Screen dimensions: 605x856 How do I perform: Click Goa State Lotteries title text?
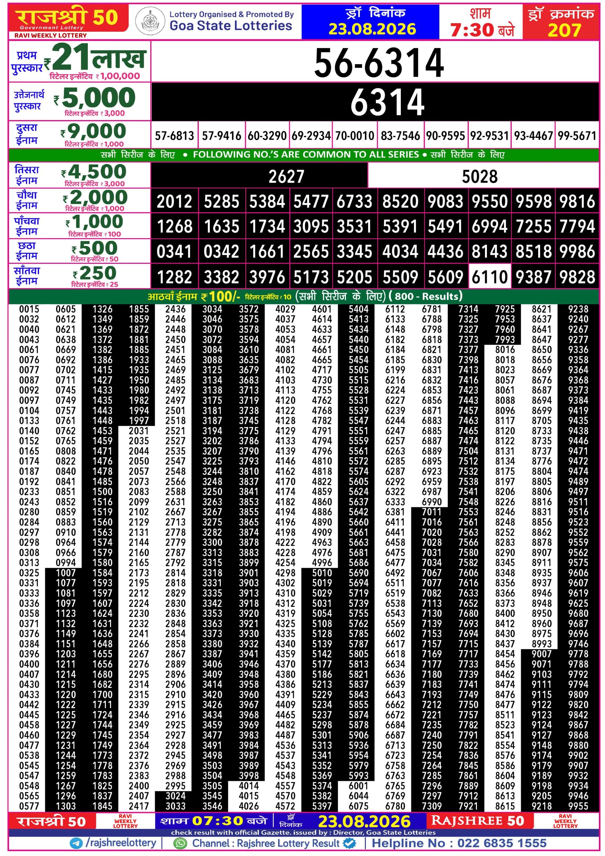231,26
